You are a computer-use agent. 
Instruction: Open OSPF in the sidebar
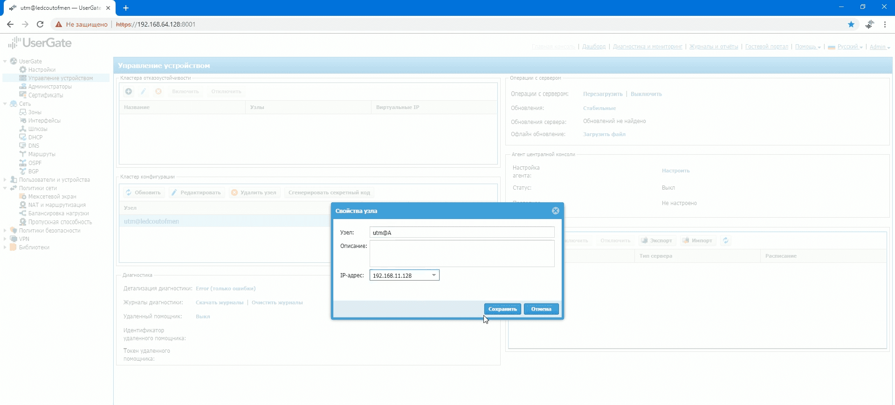click(x=35, y=163)
